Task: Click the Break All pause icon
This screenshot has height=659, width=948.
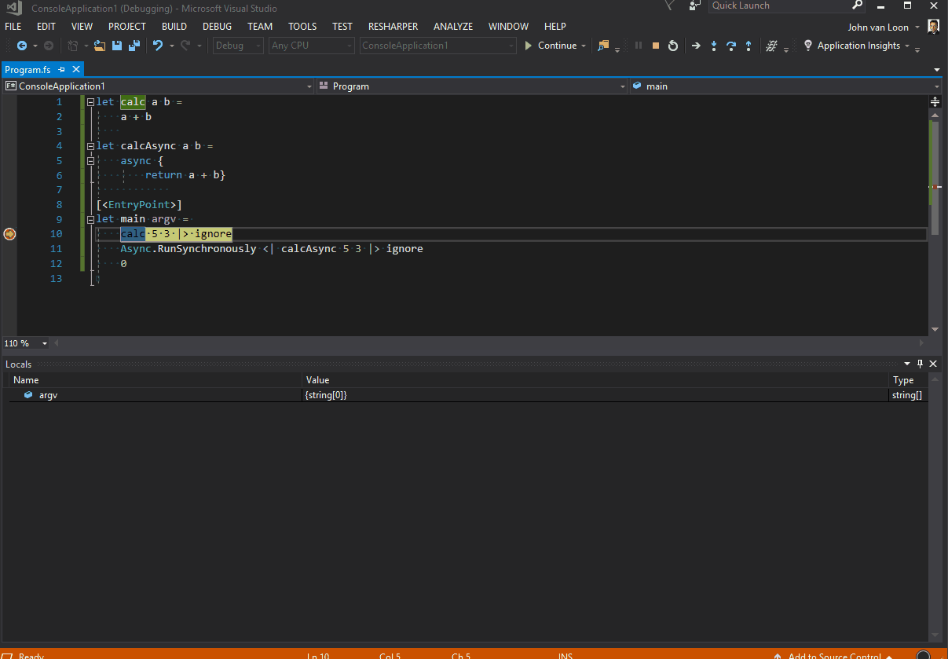Action: tap(639, 46)
